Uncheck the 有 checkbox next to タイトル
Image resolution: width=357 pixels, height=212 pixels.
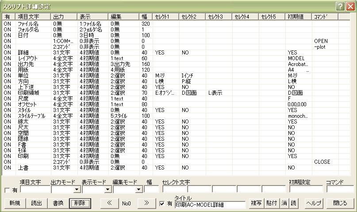[x=162, y=204]
